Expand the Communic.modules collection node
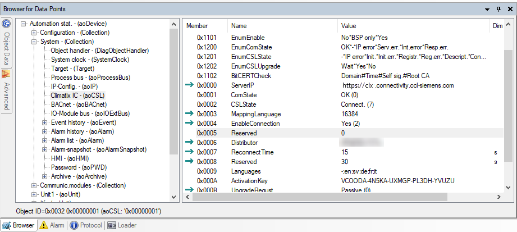The height and width of the screenshot is (232, 517). [34, 185]
